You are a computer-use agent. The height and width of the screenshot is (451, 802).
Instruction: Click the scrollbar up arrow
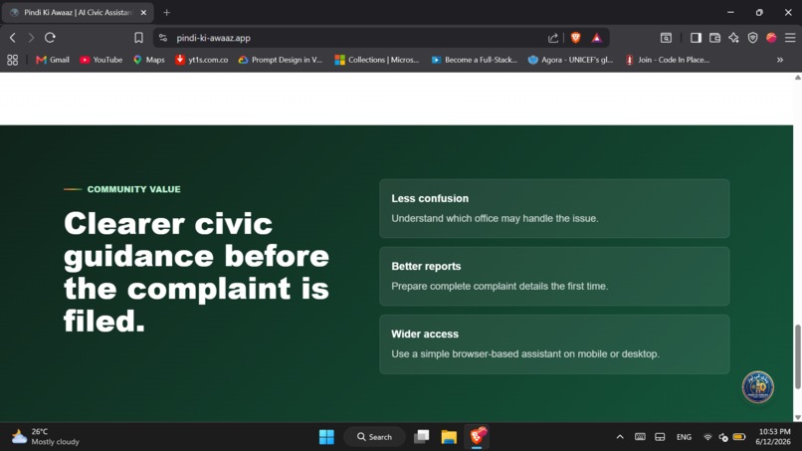pos(797,78)
